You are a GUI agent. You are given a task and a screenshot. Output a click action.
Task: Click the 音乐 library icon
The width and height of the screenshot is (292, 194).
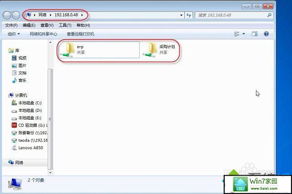coord(14,80)
